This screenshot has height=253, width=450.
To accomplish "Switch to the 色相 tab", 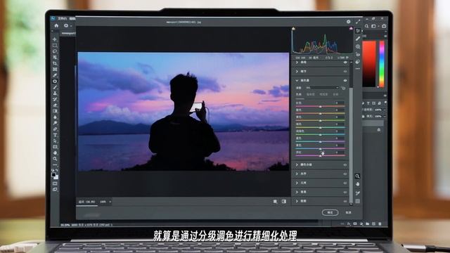I will click(299, 94).
